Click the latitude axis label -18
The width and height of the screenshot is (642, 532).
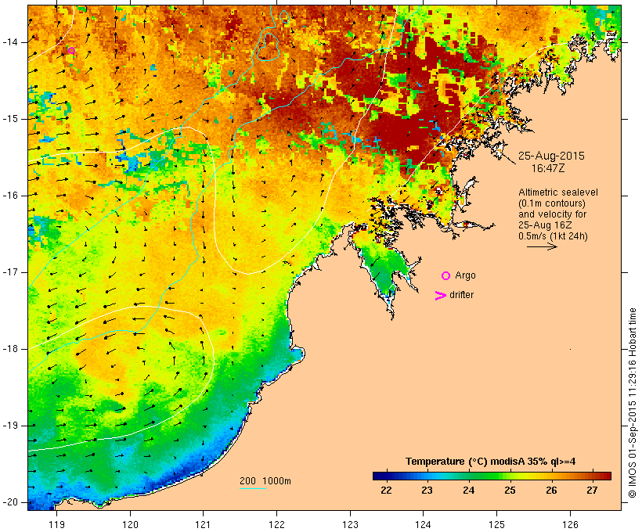10,349
